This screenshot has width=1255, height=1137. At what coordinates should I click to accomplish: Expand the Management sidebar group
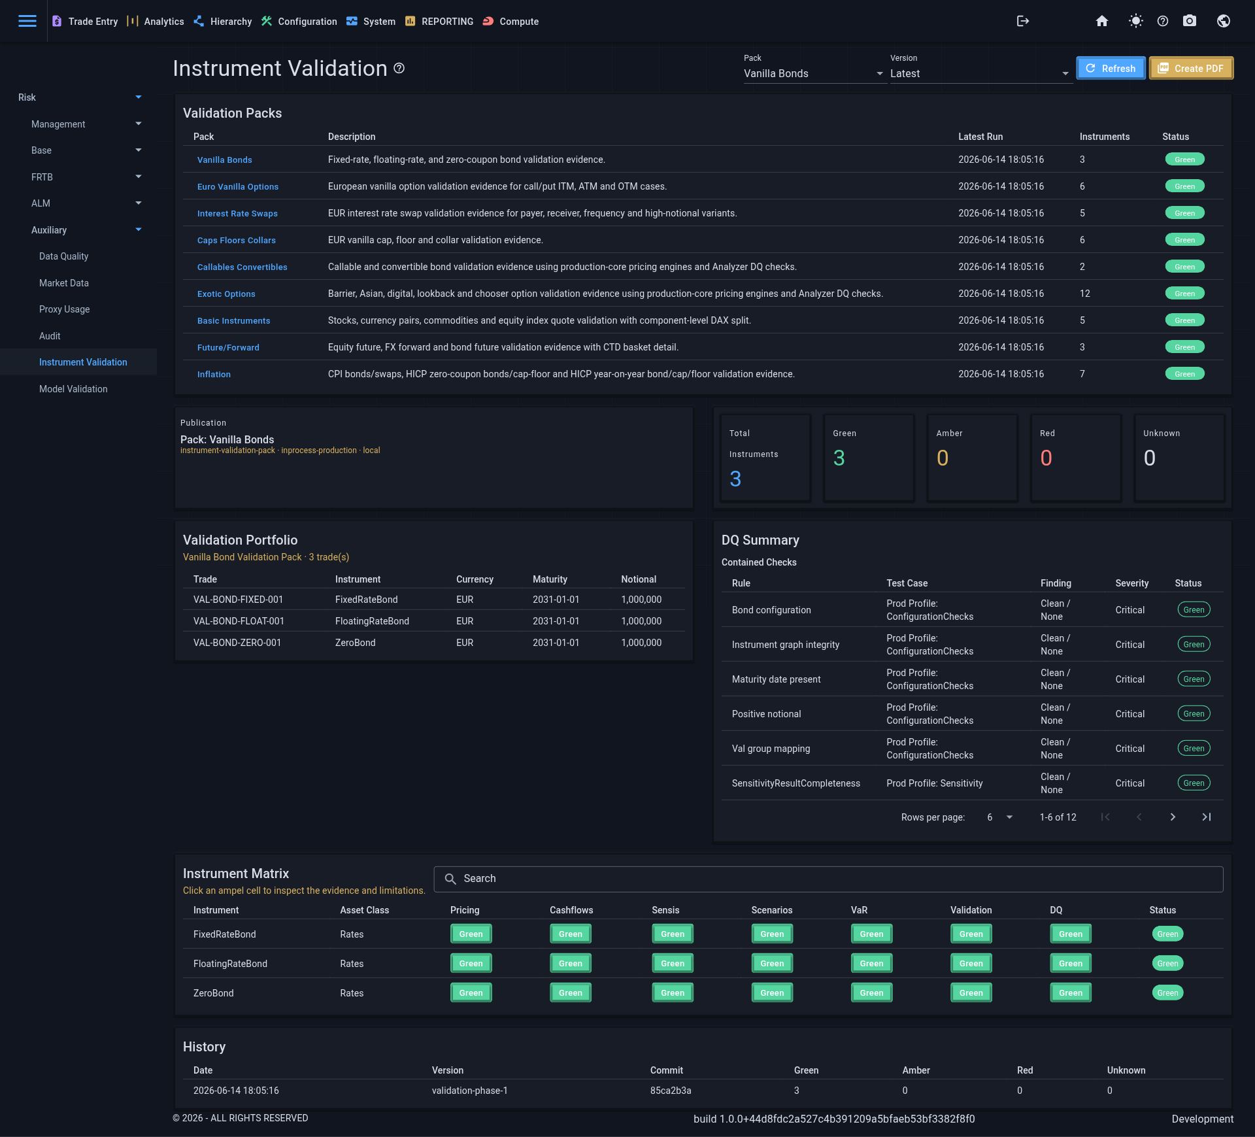78,124
